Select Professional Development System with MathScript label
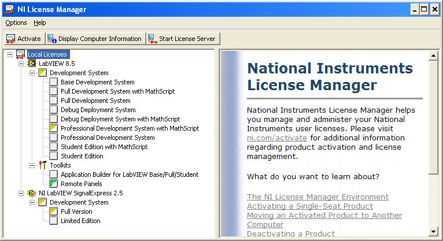This screenshot has width=443, height=241. tap(130, 128)
